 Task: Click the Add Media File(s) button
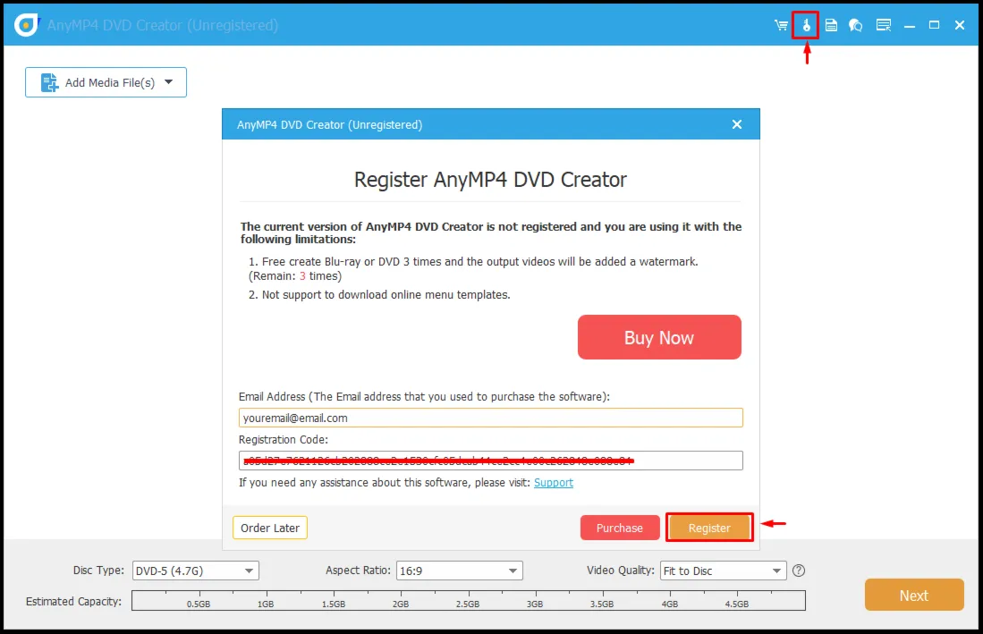(x=106, y=82)
